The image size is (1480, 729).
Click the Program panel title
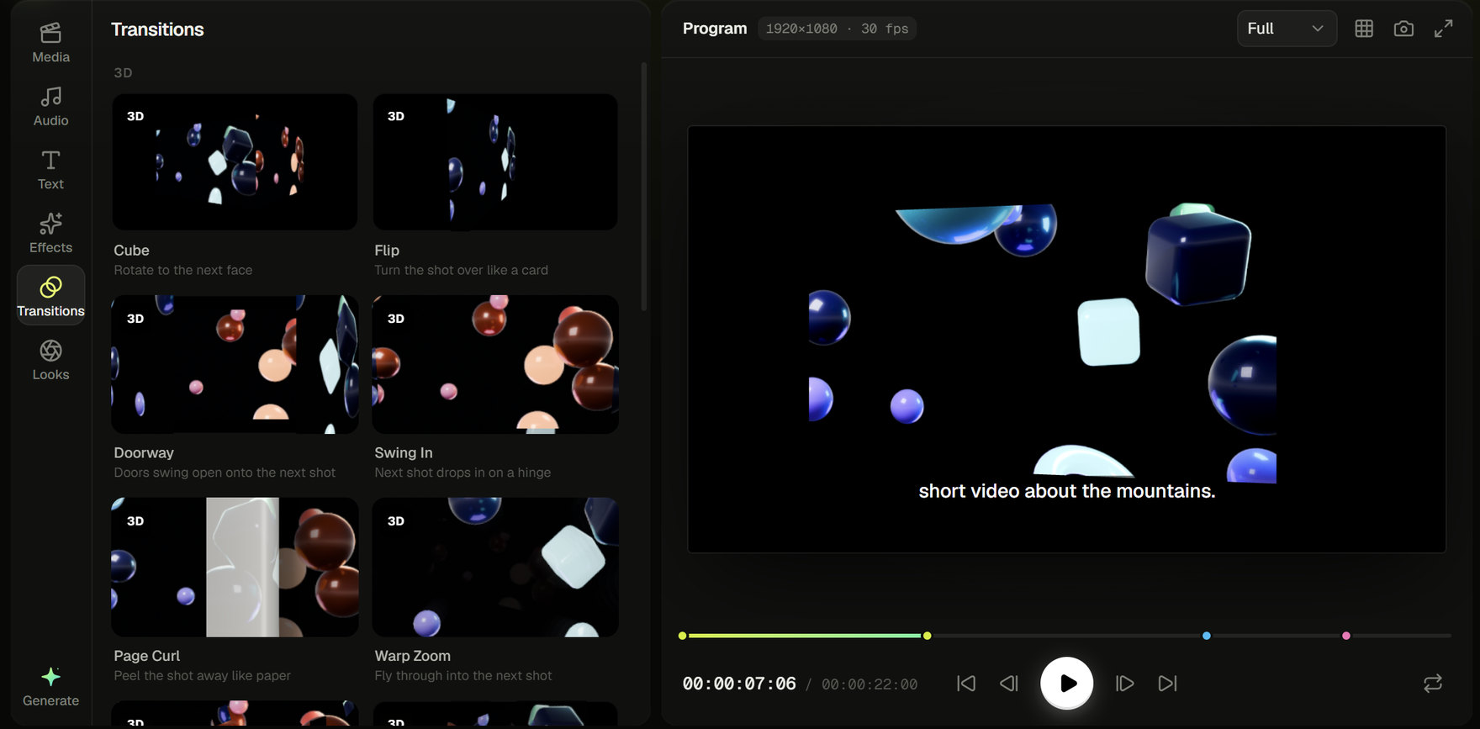715,29
